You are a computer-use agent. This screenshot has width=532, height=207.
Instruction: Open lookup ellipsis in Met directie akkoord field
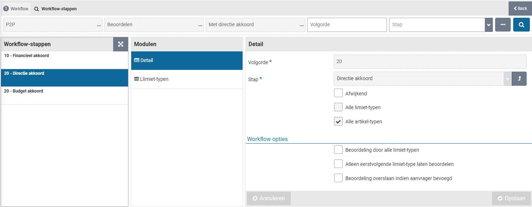(302, 26)
